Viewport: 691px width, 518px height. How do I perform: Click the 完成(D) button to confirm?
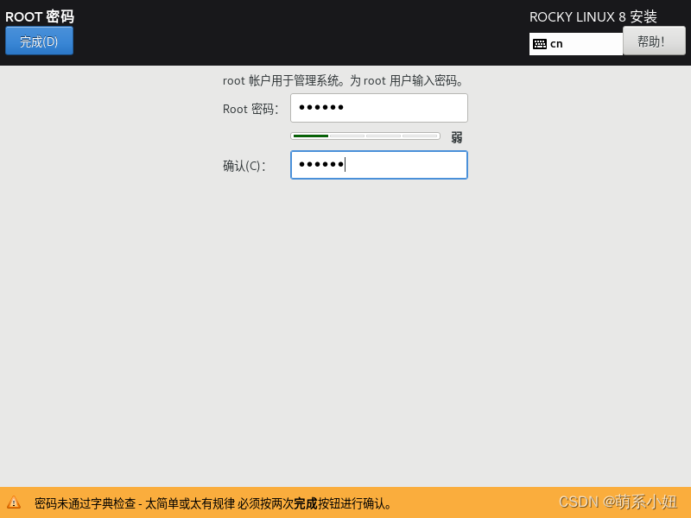[38, 40]
